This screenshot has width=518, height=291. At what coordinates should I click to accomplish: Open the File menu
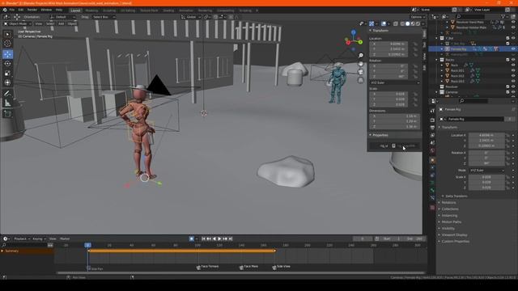tap(12, 10)
